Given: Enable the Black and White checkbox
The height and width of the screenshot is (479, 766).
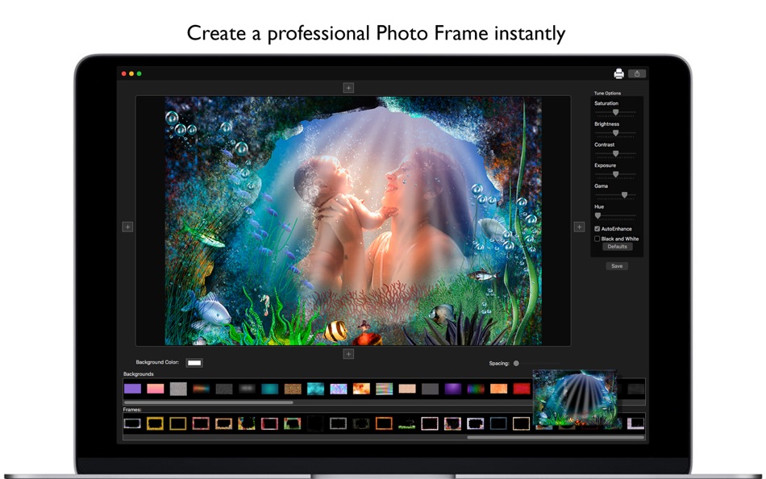Looking at the screenshot, I should pos(597,239).
